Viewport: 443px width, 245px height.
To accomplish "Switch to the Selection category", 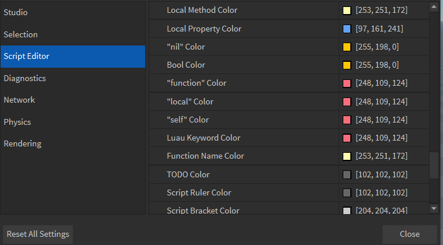I will (20, 34).
